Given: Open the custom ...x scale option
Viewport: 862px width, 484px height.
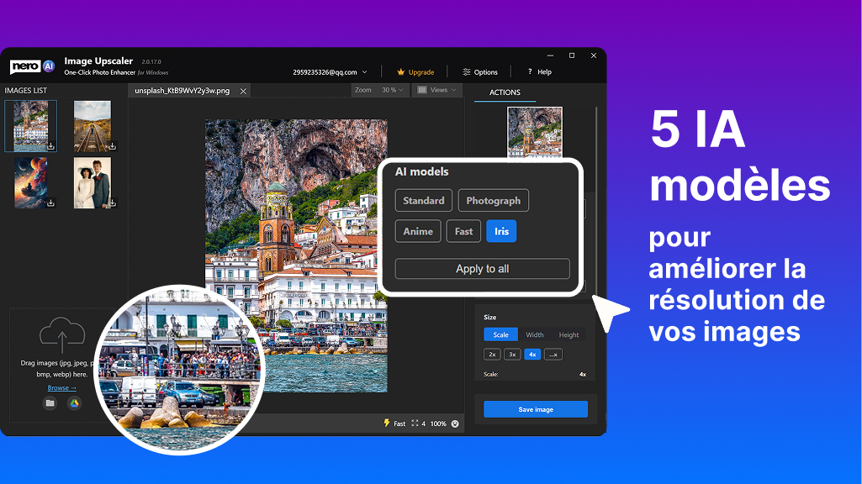Looking at the screenshot, I should [x=553, y=354].
